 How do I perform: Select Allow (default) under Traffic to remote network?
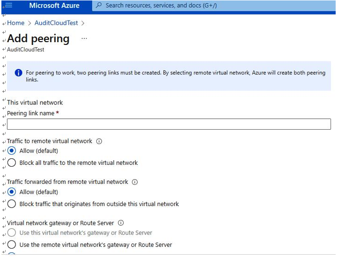12,151
